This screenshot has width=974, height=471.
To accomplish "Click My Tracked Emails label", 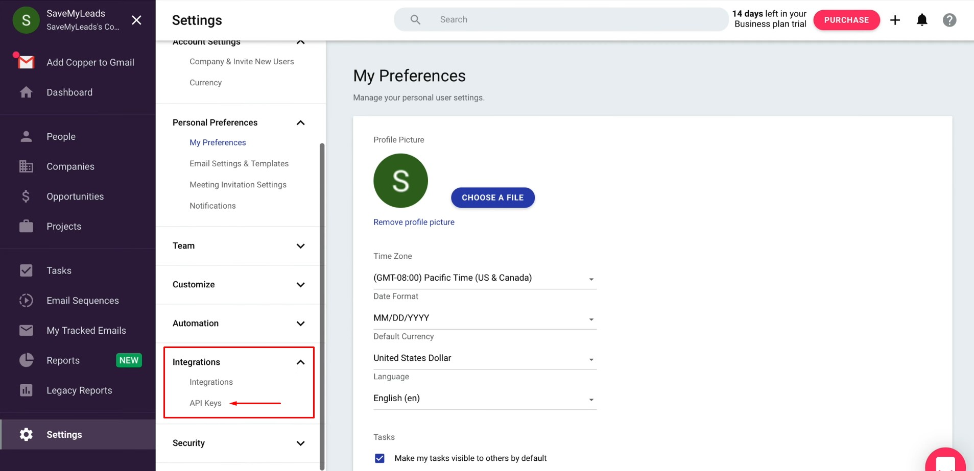I will tap(86, 330).
